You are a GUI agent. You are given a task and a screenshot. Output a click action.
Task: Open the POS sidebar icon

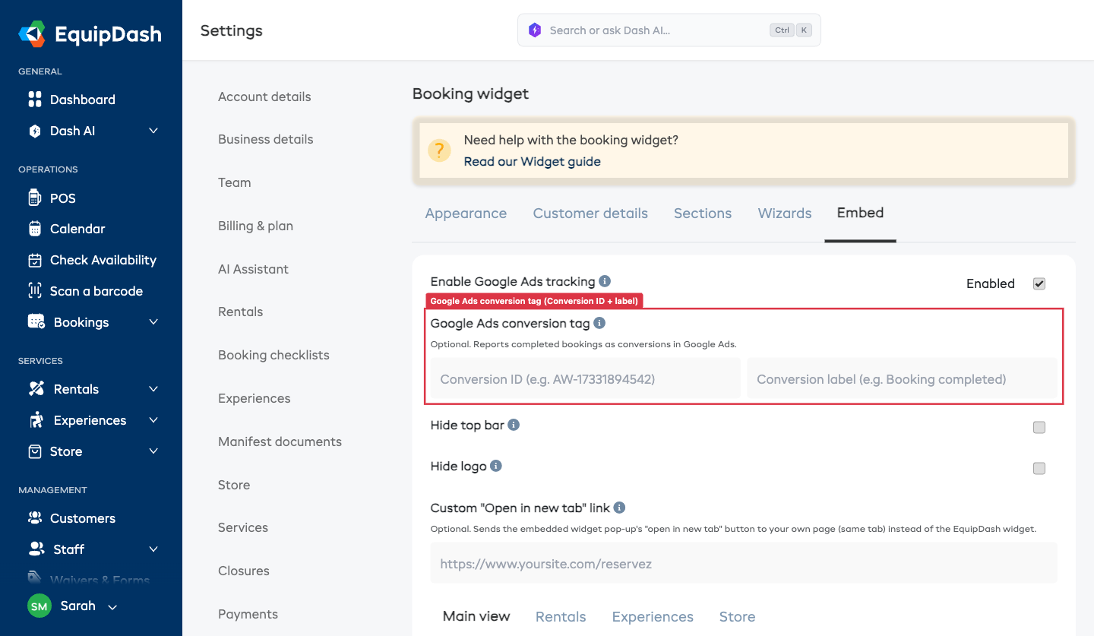[x=34, y=198]
